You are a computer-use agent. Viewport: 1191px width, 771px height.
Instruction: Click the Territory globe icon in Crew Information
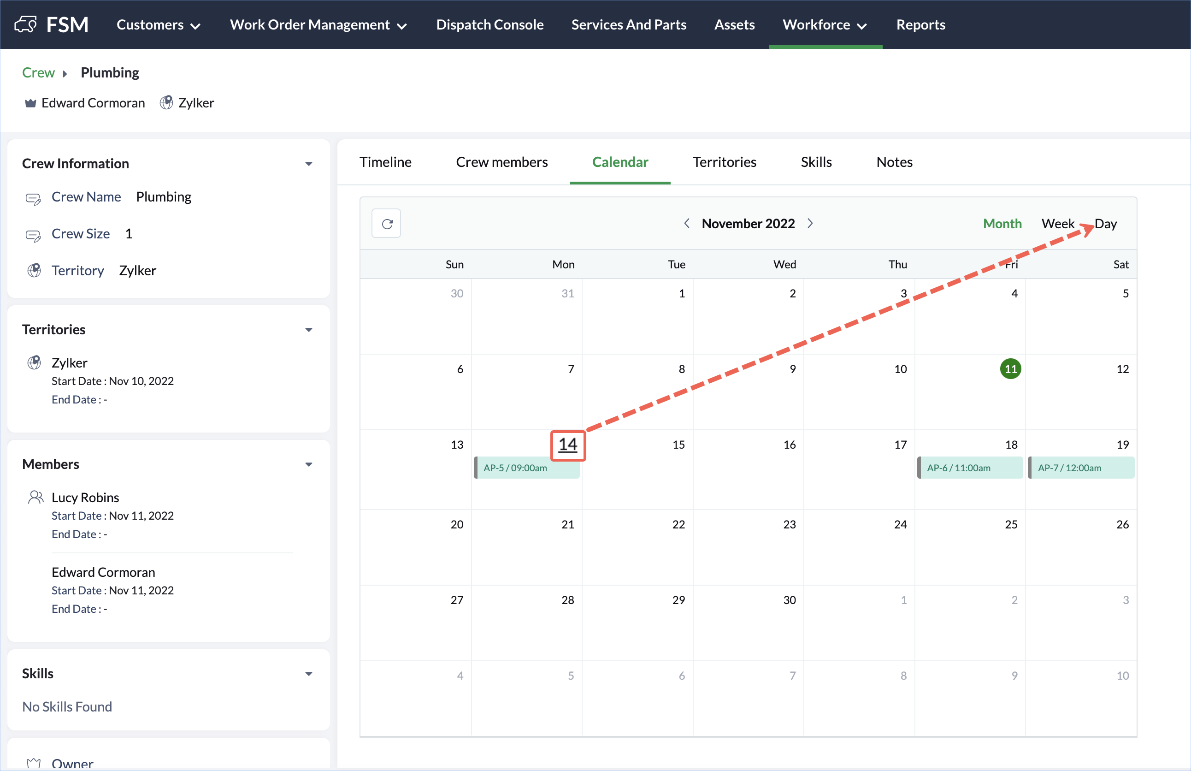pos(34,270)
